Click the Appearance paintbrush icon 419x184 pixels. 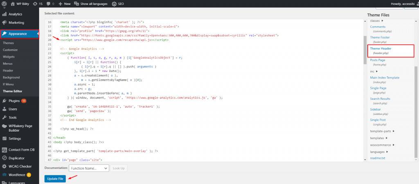[x=4, y=34]
